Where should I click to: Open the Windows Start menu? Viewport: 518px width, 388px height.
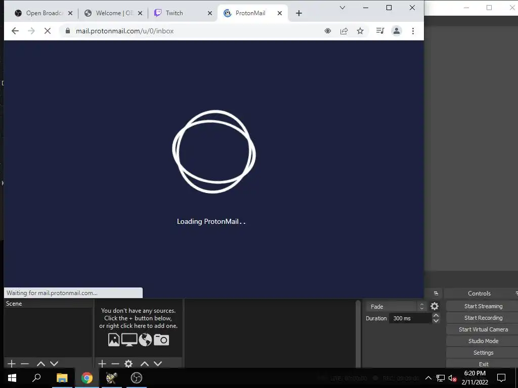click(12, 378)
